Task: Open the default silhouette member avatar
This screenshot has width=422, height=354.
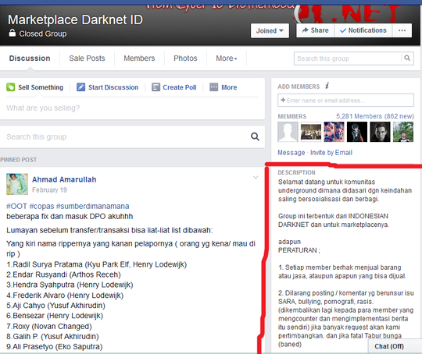Action: [x=288, y=132]
